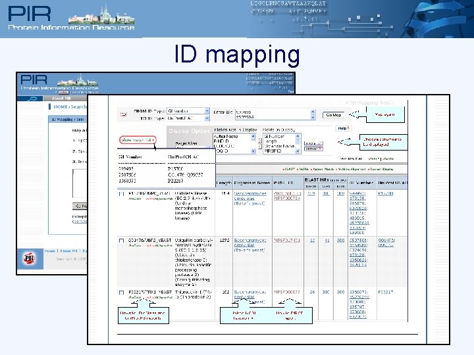This screenshot has height=355, width=474.
Task: Select Author Name in Fields Not in Display
Action: tap(226, 137)
